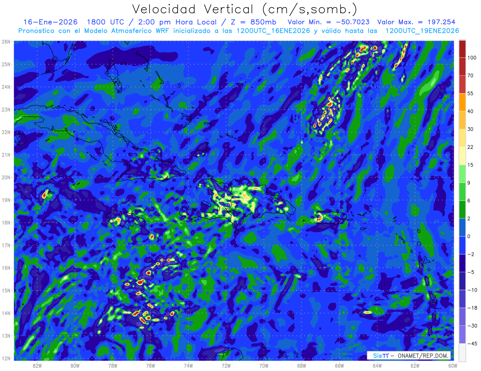The image size is (481, 371).
Task: Click the '72W' longitude label
Action: click(x=226, y=365)
